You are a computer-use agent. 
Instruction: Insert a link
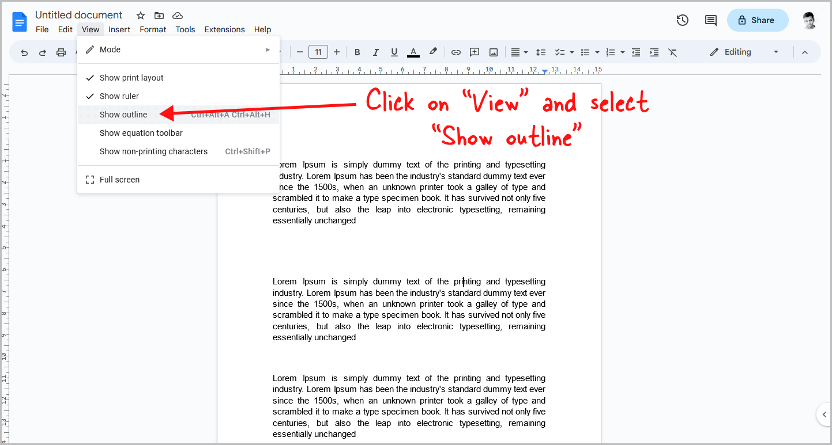coord(455,52)
